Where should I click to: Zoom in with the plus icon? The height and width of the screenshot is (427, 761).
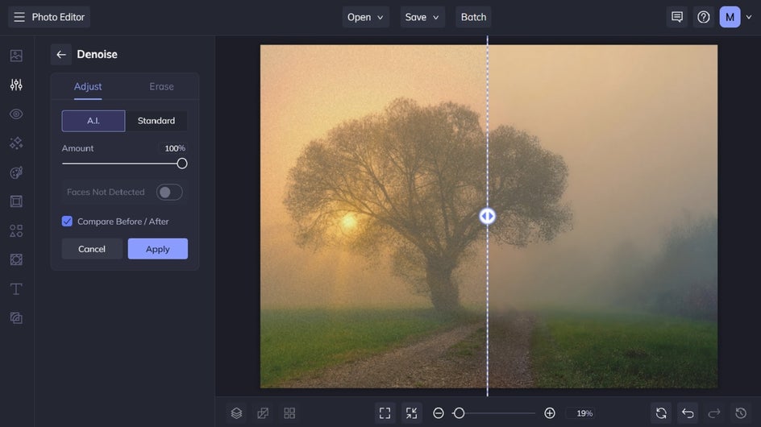pos(550,413)
